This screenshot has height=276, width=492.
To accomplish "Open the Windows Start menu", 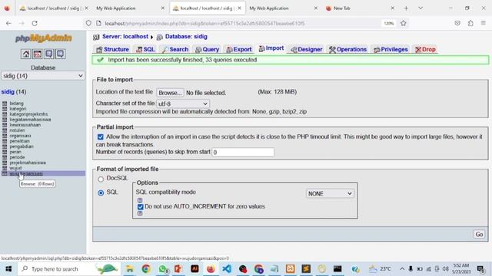I will (x=8, y=269).
